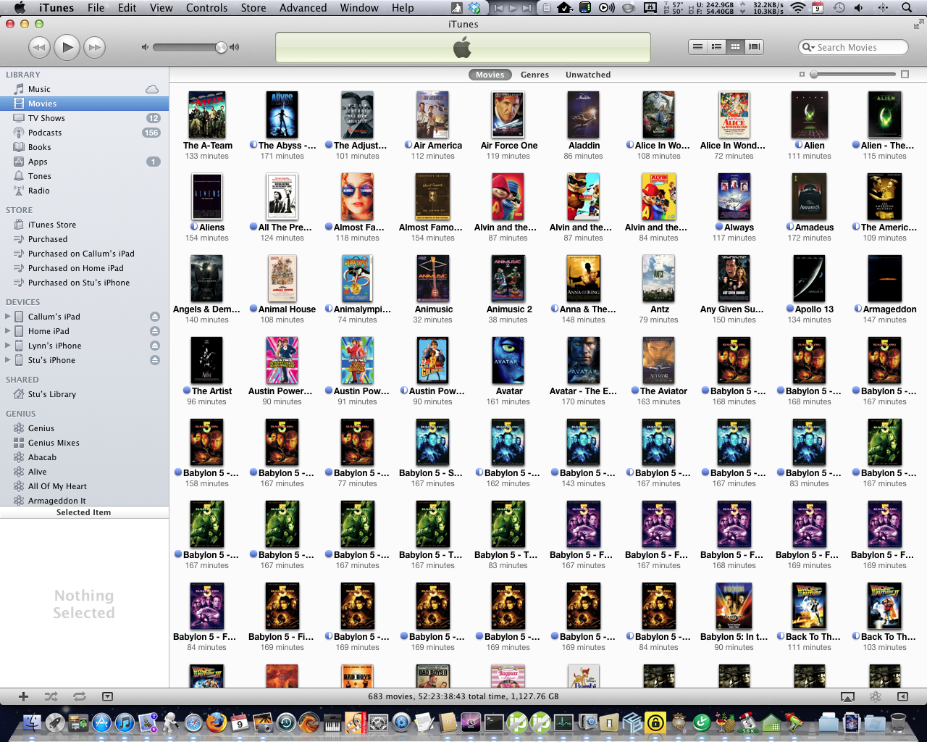Select the Movies tab

[490, 75]
